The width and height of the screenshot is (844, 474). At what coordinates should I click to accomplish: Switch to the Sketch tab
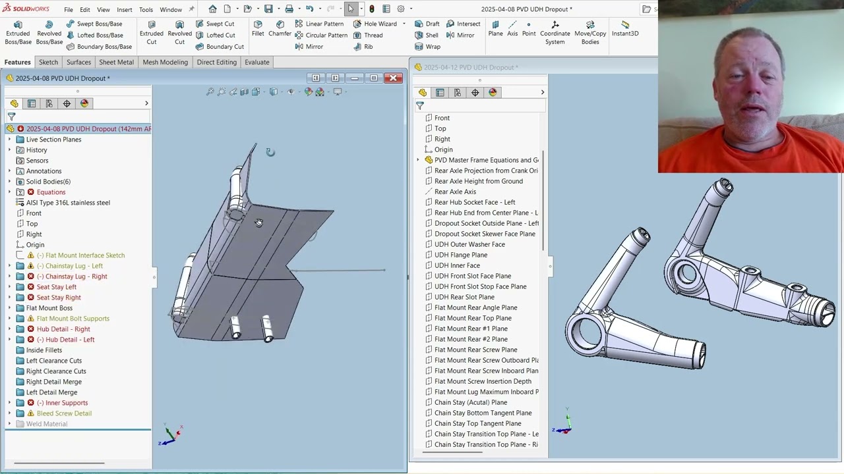(x=48, y=62)
